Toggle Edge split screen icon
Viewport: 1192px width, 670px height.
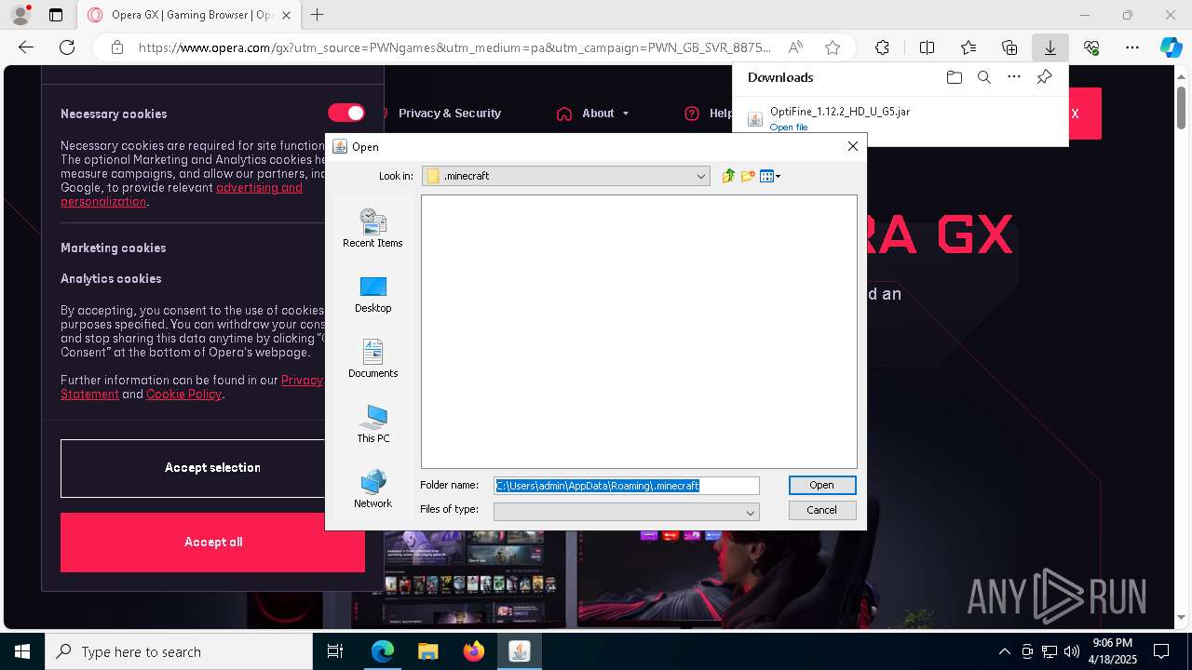click(x=927, y=47)
